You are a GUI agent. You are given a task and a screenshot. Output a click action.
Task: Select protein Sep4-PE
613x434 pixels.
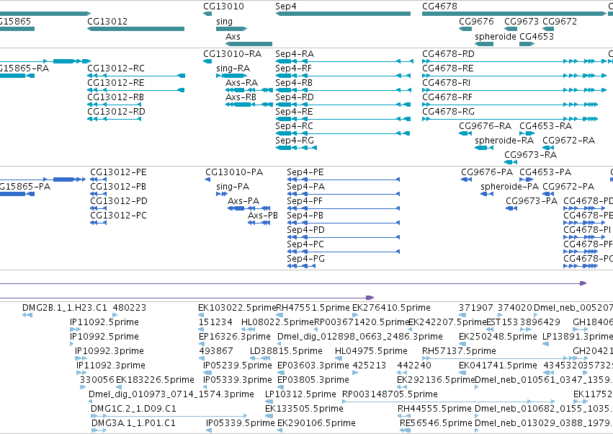[344, 180]
